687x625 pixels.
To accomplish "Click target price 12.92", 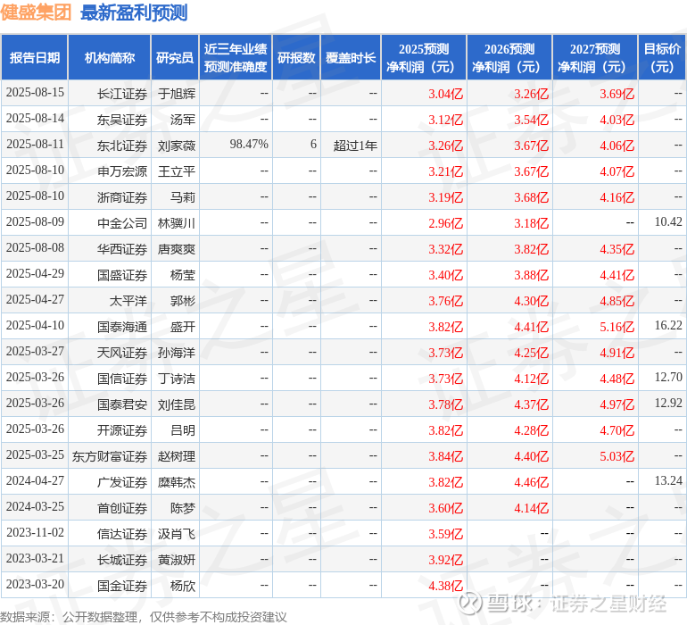I will pos(668,403).
